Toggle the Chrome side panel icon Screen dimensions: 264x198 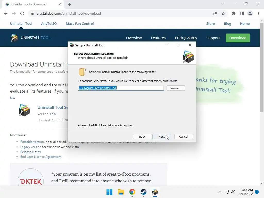tap(242, 13)
